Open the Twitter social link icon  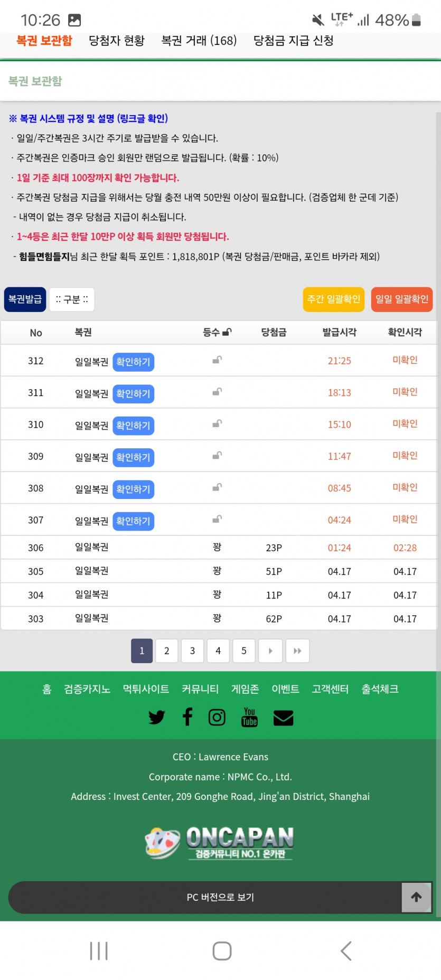pyautogui.click(x=156, y=718)
